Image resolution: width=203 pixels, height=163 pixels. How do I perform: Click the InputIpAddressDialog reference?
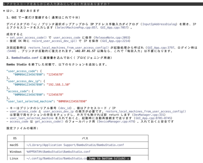tap(159, 24)
